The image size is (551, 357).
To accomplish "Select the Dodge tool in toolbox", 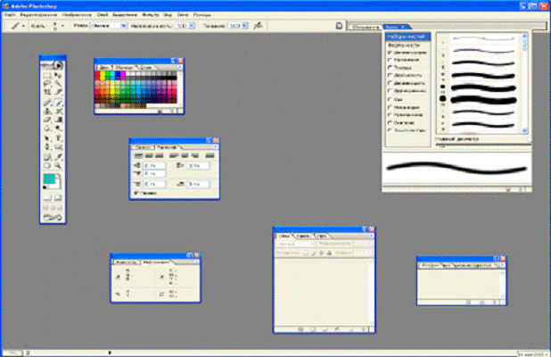I will tap(58, 129).
